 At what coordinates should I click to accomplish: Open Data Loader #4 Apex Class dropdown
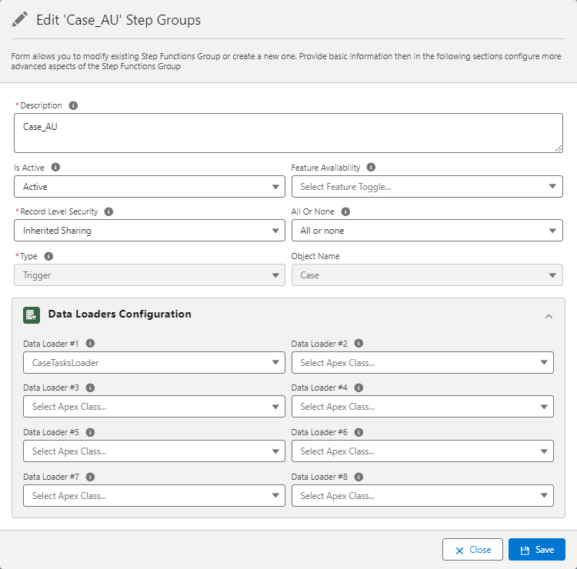click(422, 407)
